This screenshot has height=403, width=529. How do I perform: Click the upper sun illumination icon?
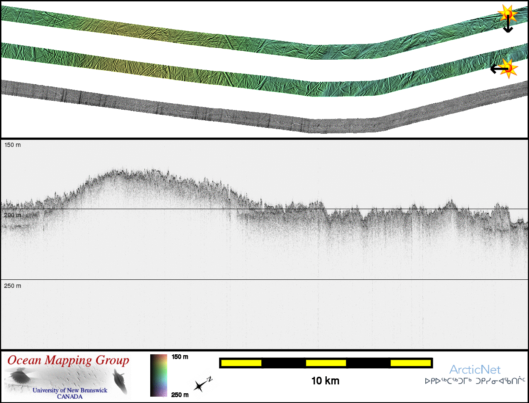tap(507, 14)
